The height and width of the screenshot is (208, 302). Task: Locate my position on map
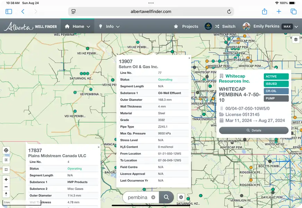coord(6,150)
